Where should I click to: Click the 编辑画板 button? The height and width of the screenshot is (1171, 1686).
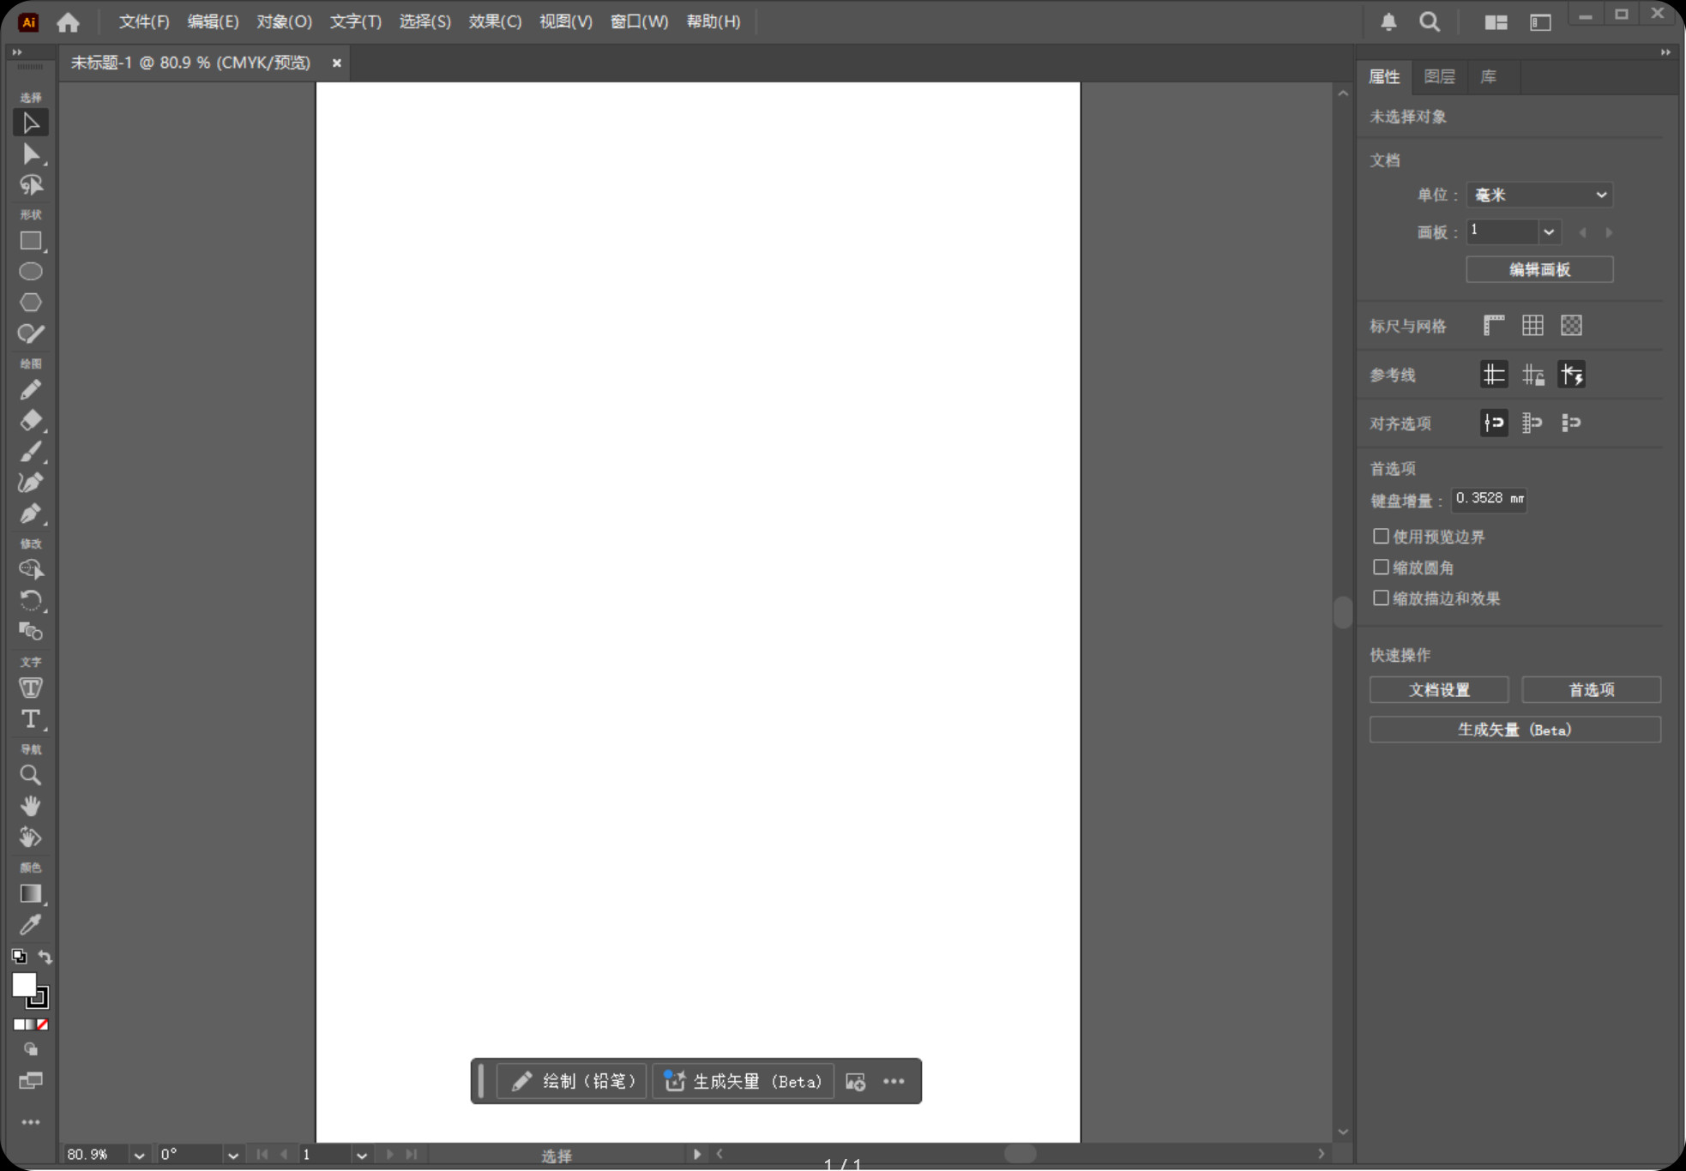point(1539,269)
